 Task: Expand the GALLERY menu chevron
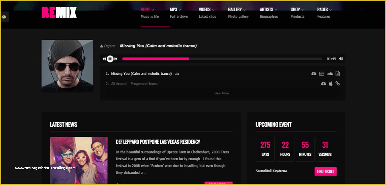244,10
